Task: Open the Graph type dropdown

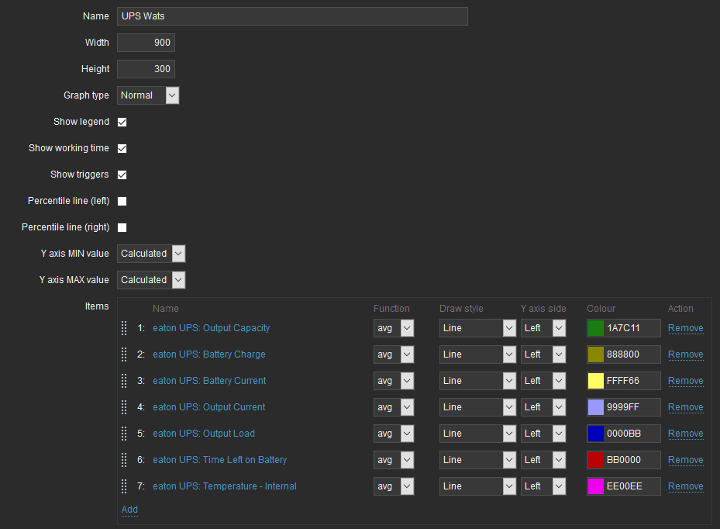Action: (148, 95)
